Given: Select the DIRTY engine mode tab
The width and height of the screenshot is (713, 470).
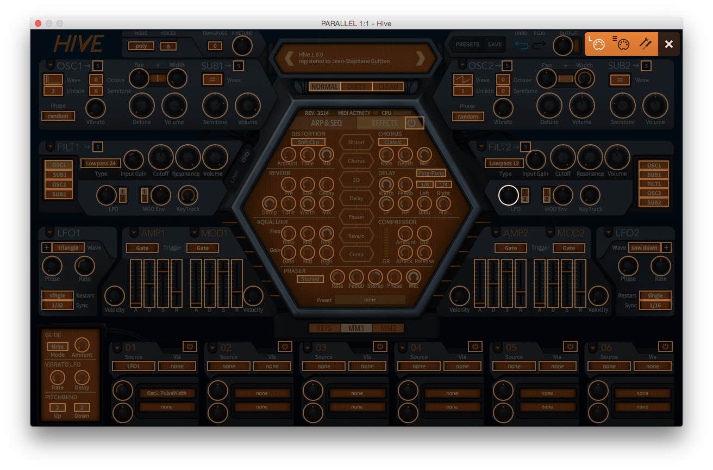Looking at the screenshot, I should (356, 86).
